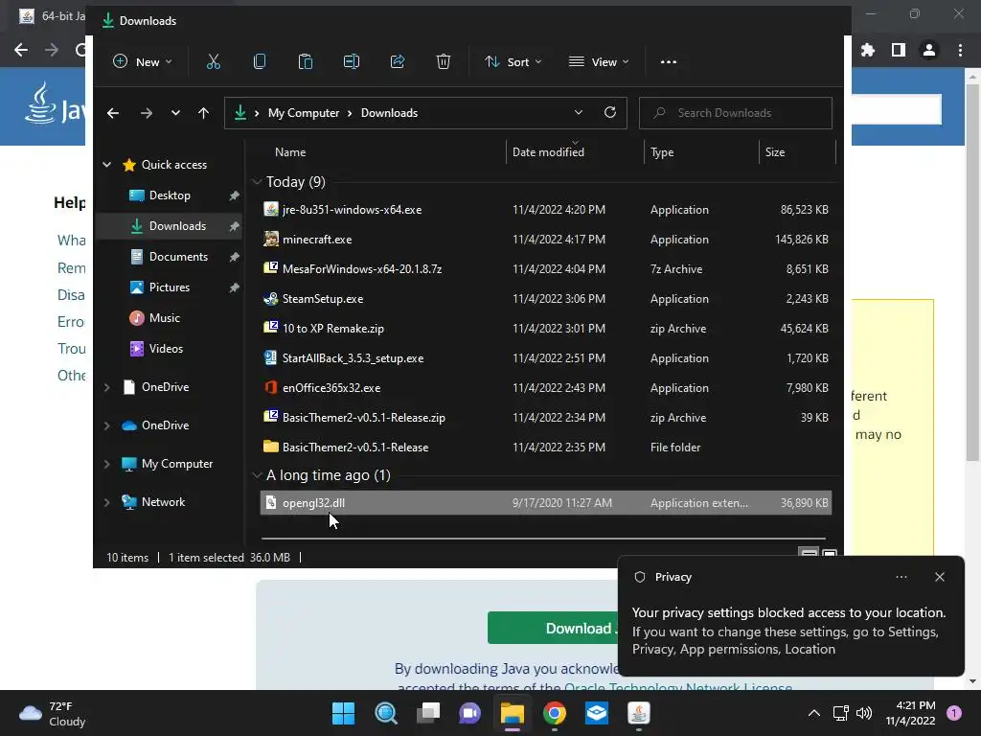
Task: Click the Share icon in toolbar
Action: click(398, 61)
